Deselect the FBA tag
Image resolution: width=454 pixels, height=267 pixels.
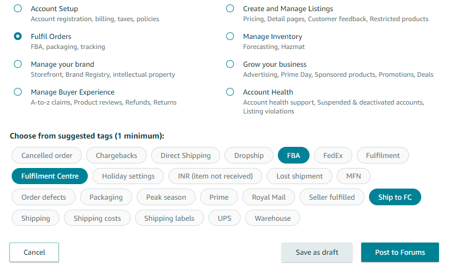point(293,155)
